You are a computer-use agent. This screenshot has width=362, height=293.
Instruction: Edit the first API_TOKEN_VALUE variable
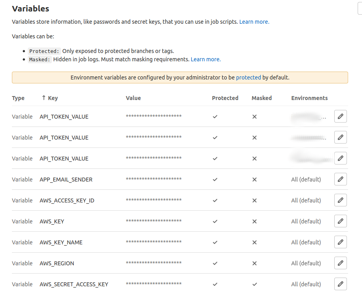pos(340,116)
